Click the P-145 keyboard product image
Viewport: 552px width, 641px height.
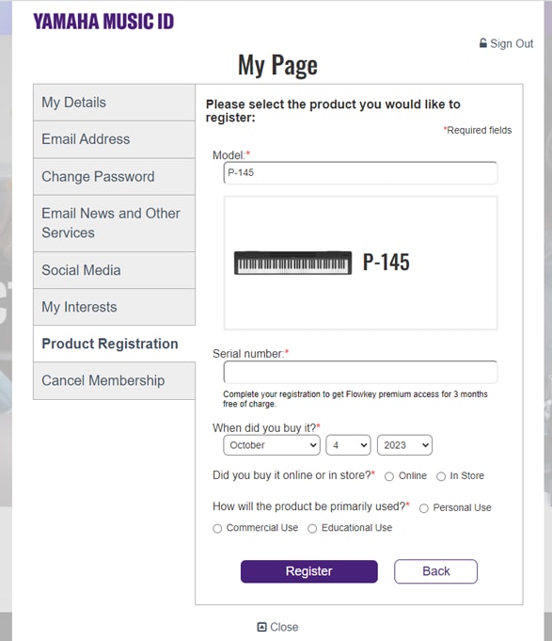pos(292,263)
